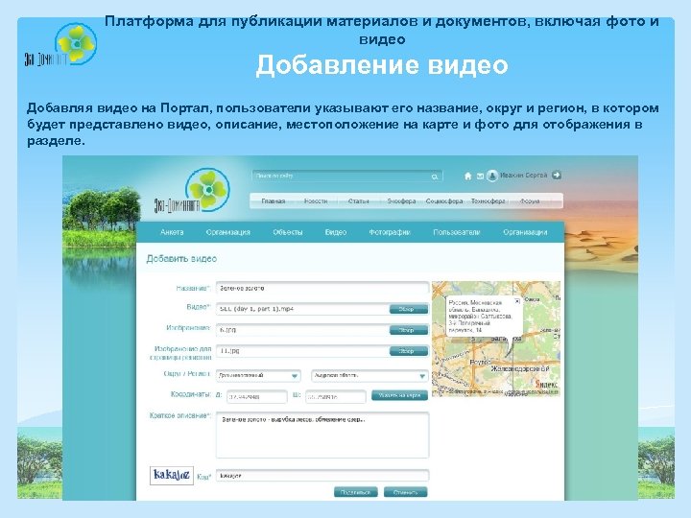Screen dimensions: 691x518
Task: Close the map address balloon
Action: (x=517, y=301)
